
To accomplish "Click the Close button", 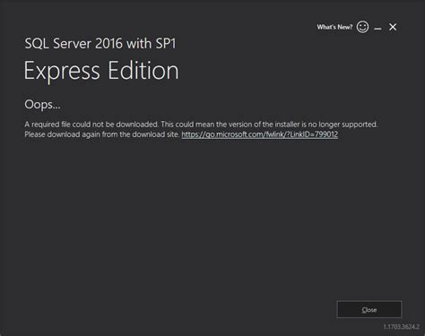I will (x=369, y=310).
